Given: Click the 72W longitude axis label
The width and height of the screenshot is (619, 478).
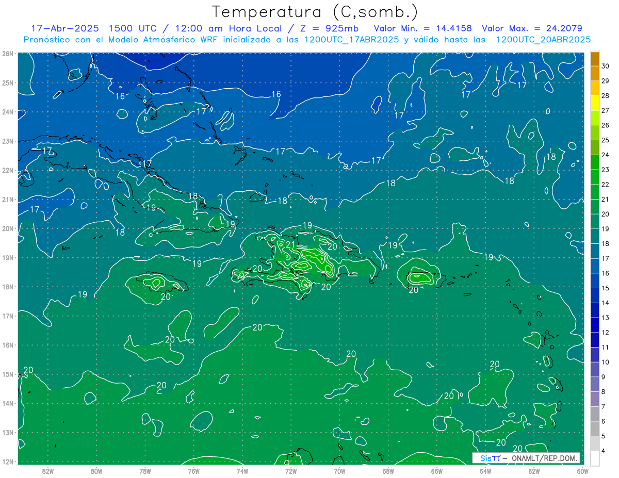Looking at the screenshot, I should [291, 471].
